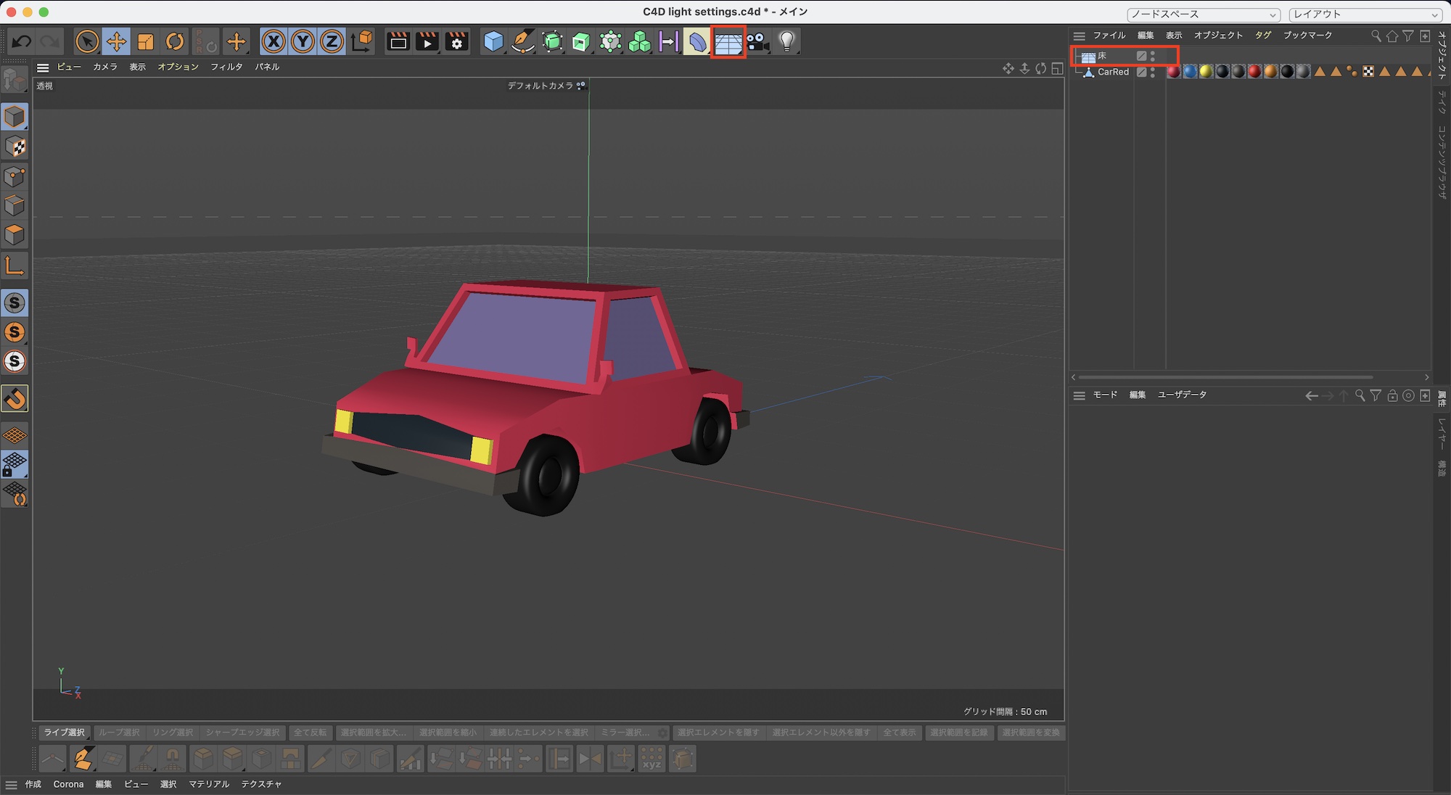
Task: Toggle the X axis lock button
Action: tap(274, 41)
